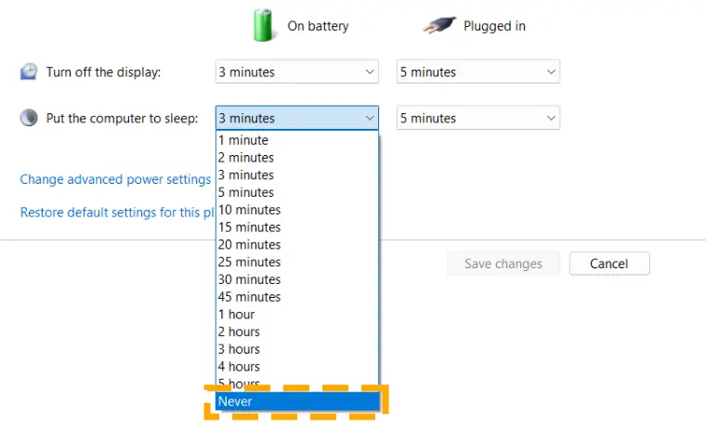Choose 1 minute in the dropdown list
This screenshot has width=706, height=427.
click(x=297, y=140)
